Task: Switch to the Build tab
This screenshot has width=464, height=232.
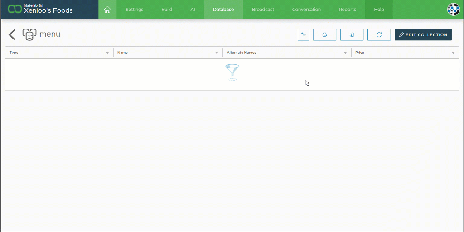Action: point(167,10)
